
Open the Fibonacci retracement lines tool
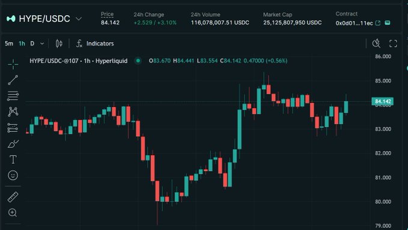[13, 96]
